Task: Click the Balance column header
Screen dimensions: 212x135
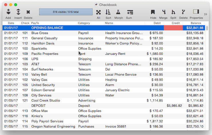Action: click(x=196, y=23)
